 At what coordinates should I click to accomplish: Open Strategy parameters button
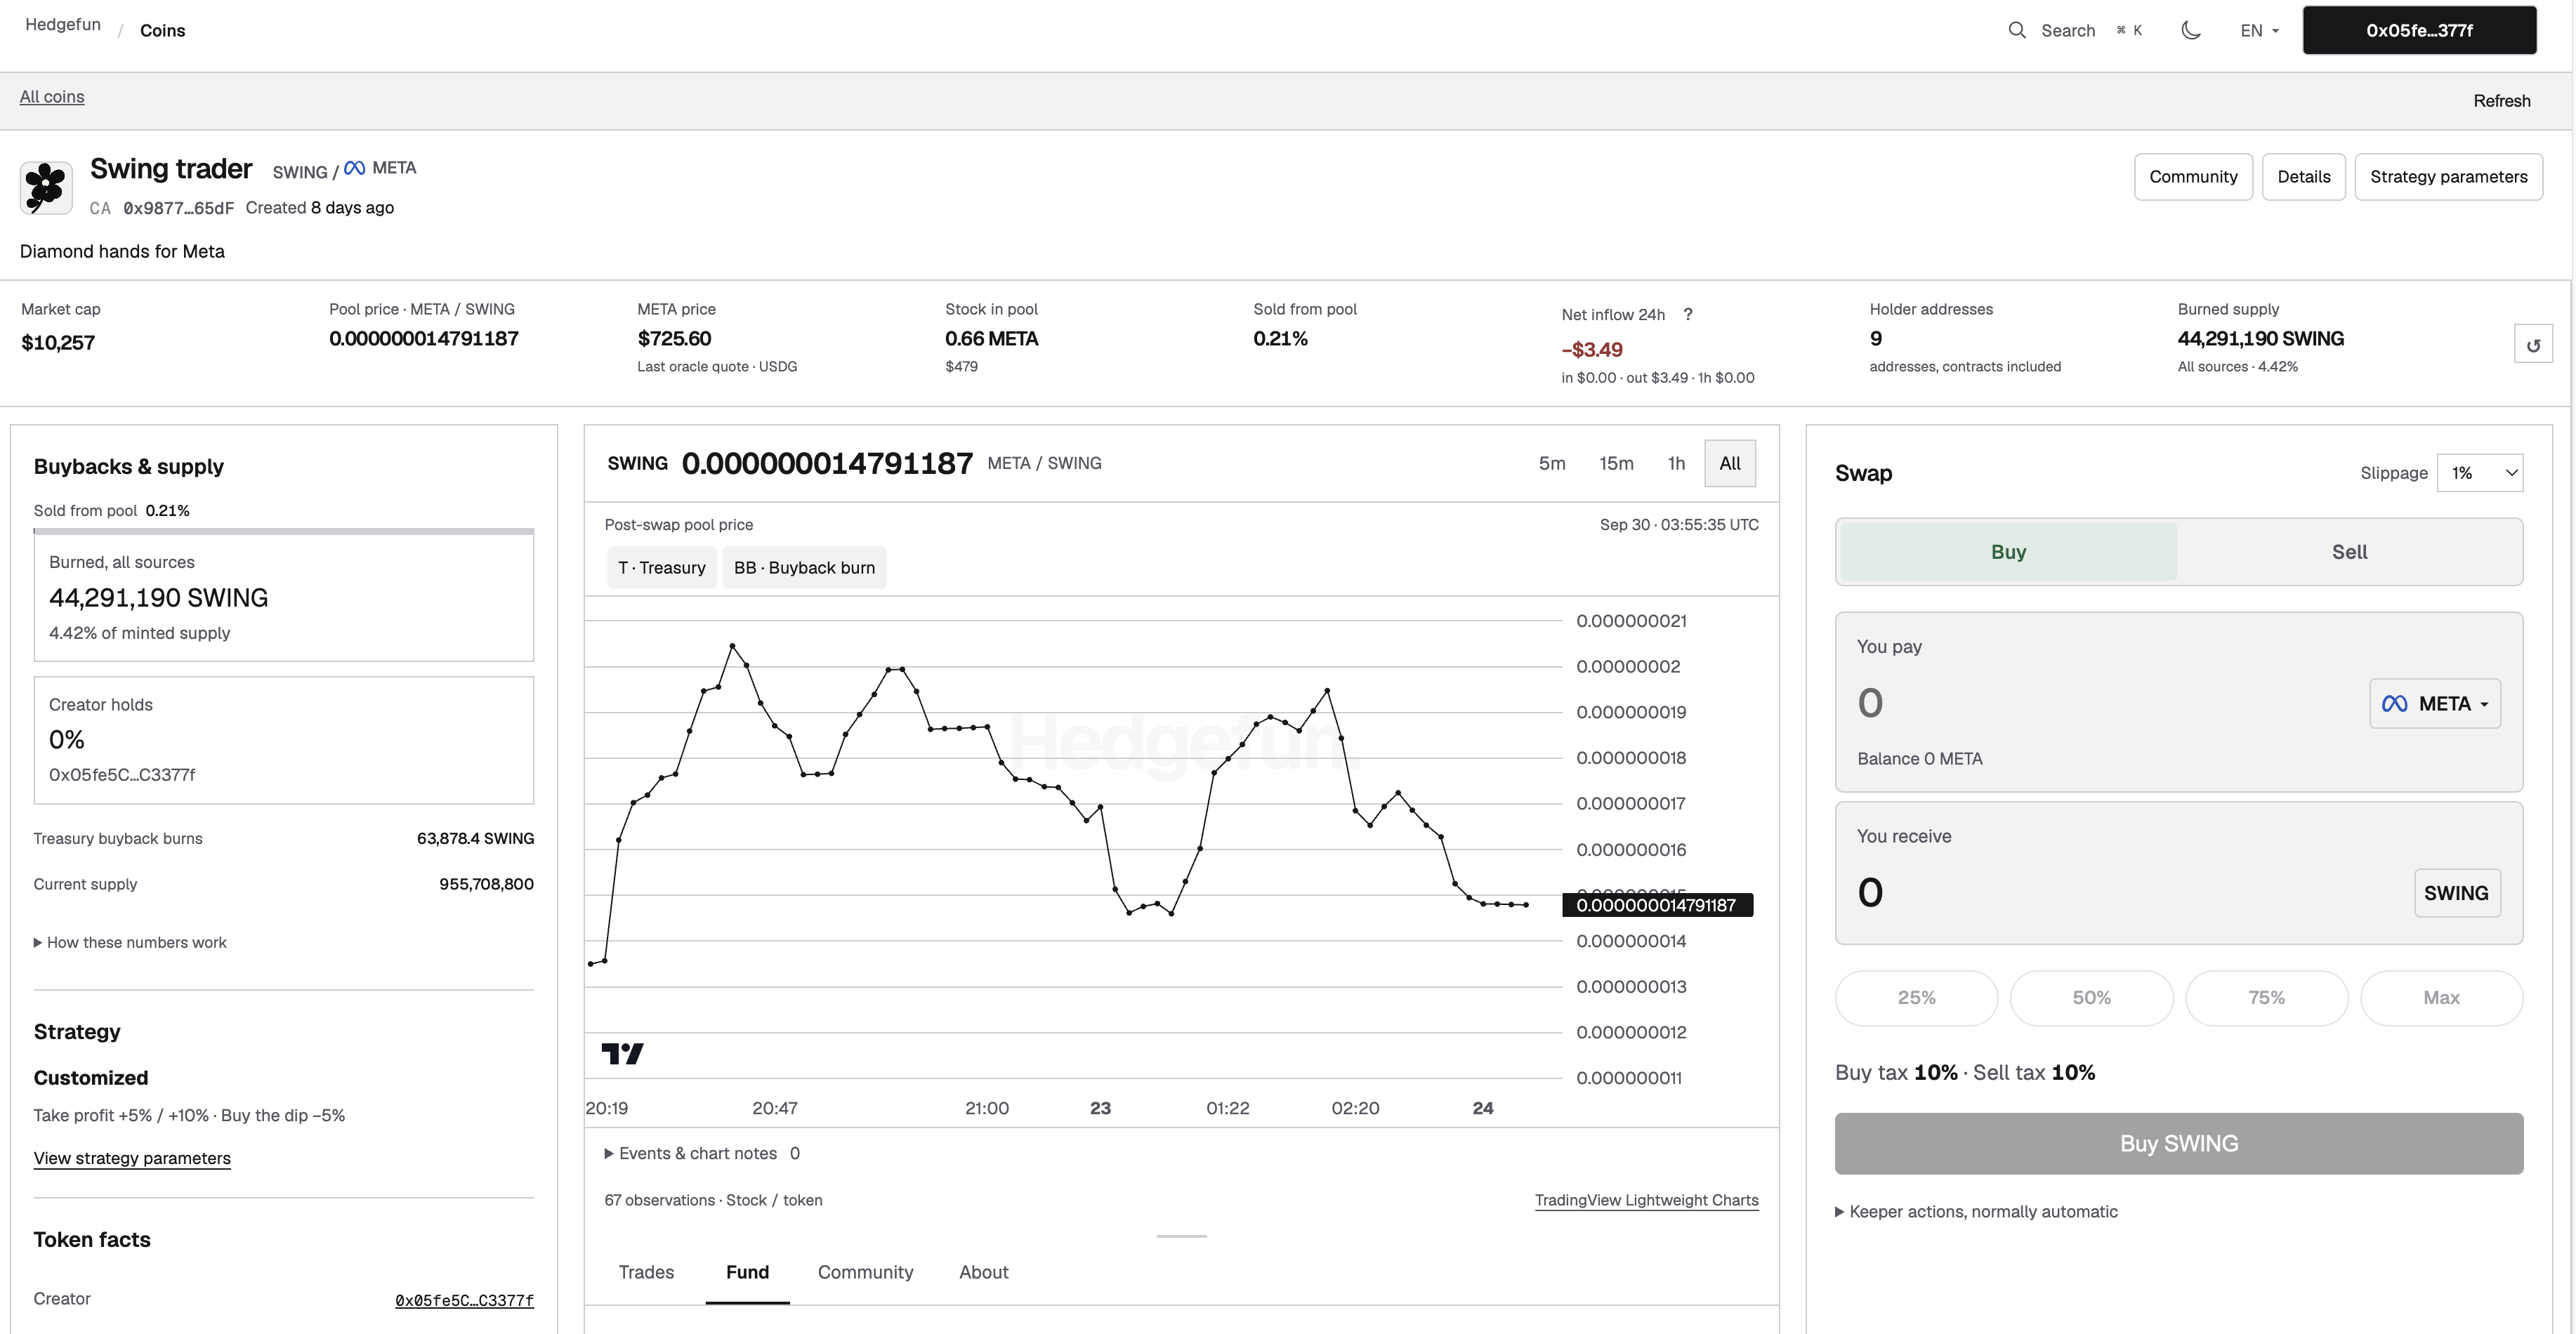coord(2448,177)
